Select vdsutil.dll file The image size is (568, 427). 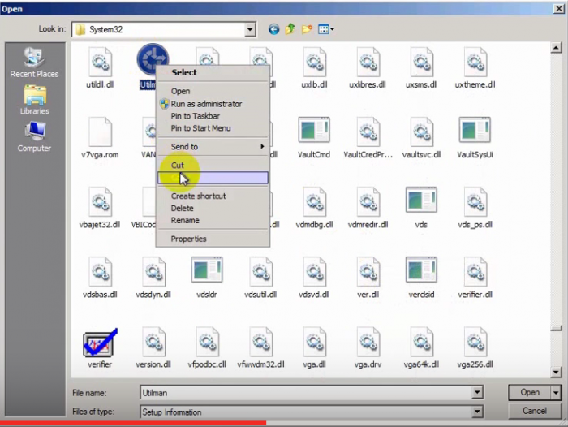click(260, 278)
